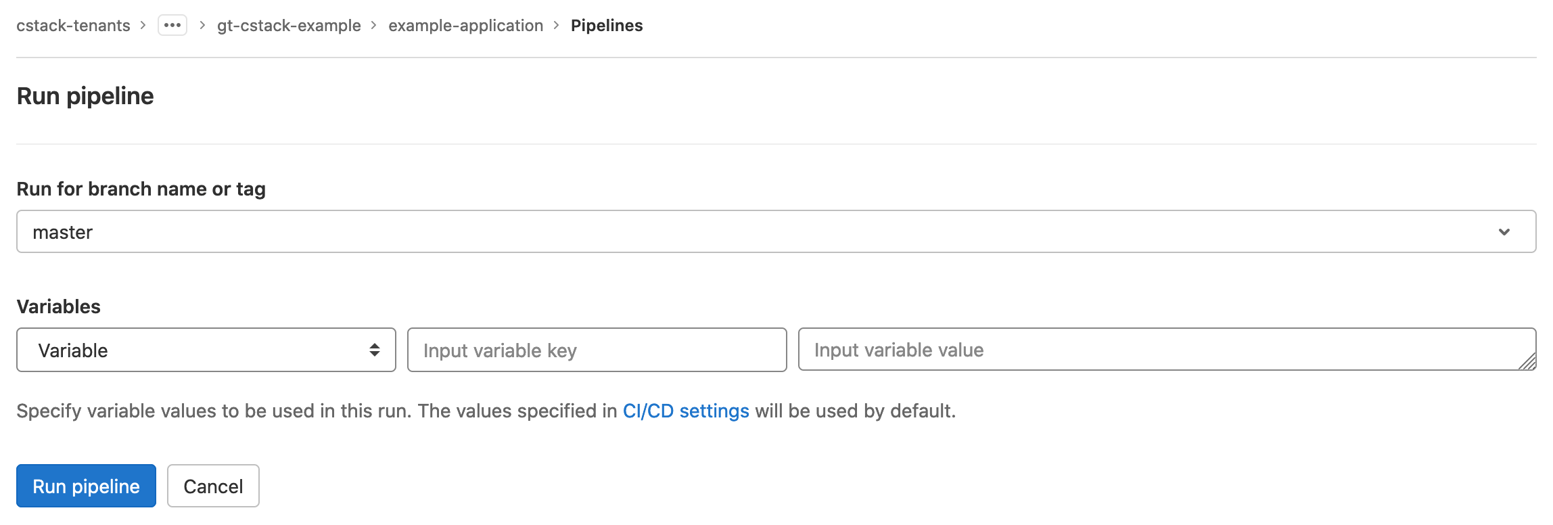Open the gt-cstack-example project
Image resolution: width=1553 pixels, height=525 pixels.
click(288, 25)
